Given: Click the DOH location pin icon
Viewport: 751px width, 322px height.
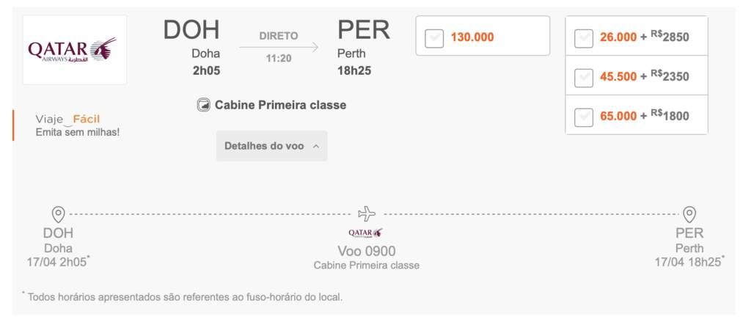Looking at the screenshot, I should tap(59, 214).
